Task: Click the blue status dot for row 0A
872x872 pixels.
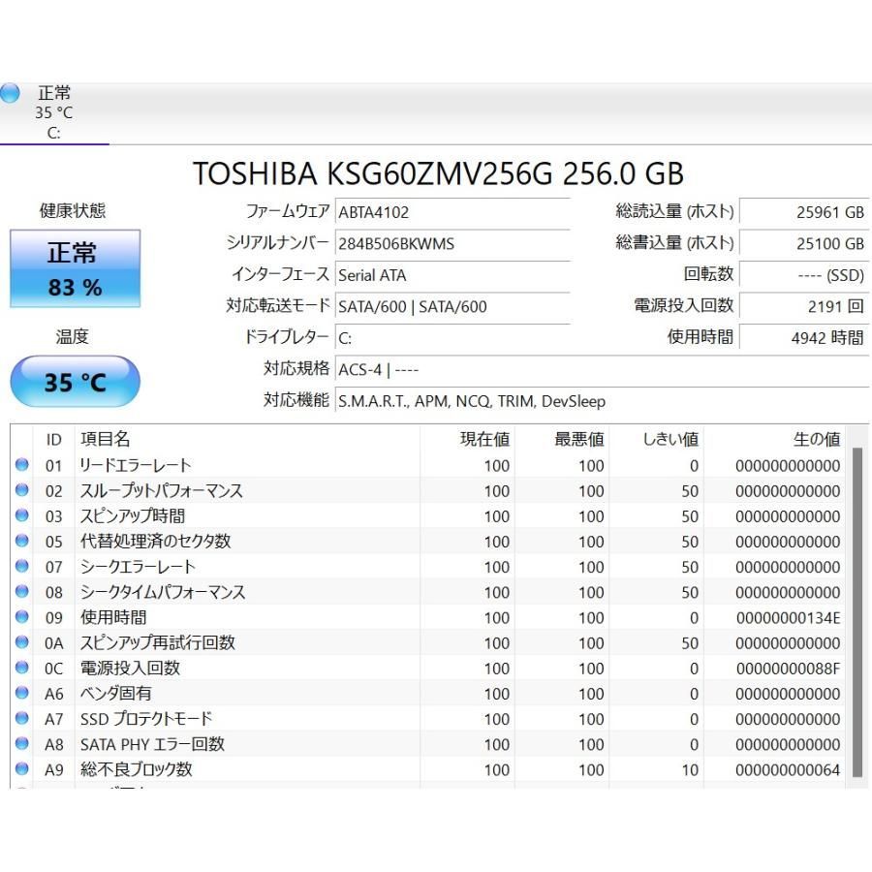Action: pyautogui.click(x=22, y=642)
